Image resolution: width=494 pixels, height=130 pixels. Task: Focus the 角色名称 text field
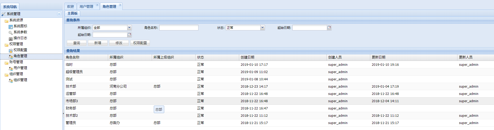tap(179, 28)
